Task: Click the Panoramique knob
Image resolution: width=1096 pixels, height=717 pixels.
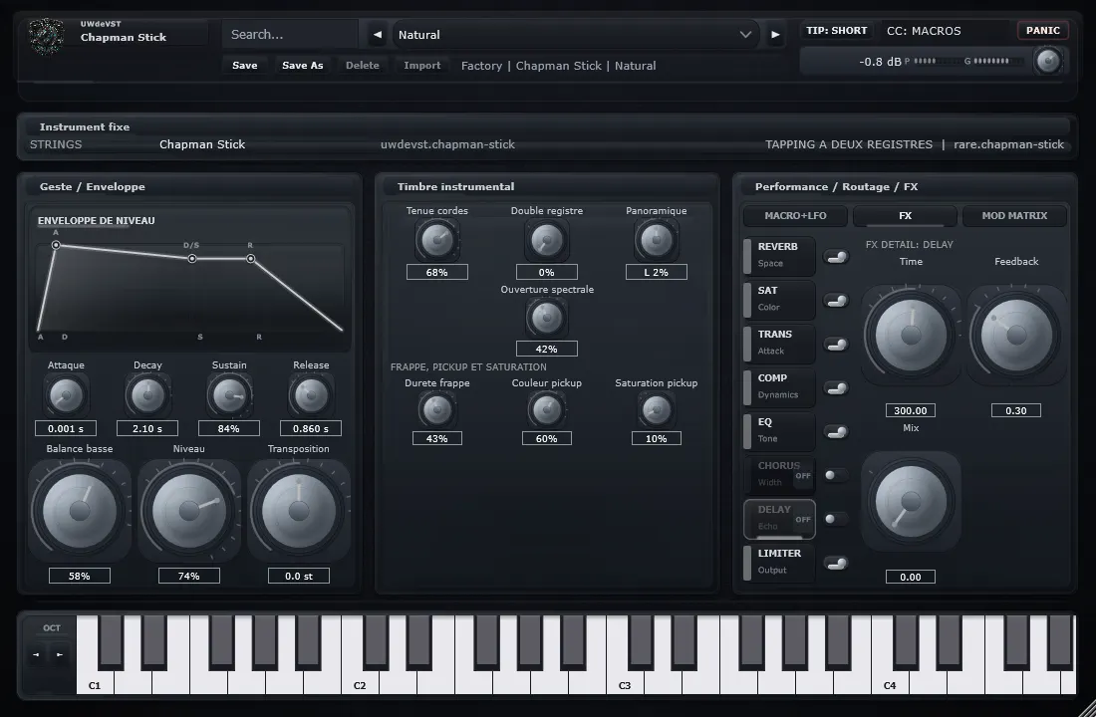Action: (x=656, y=240)
